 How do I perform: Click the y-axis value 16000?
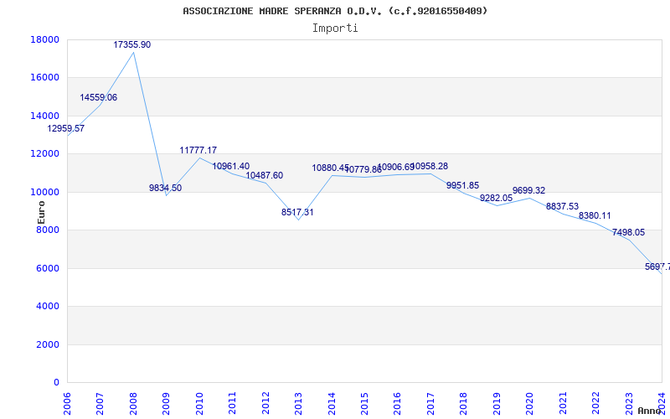tap(45, 78)
